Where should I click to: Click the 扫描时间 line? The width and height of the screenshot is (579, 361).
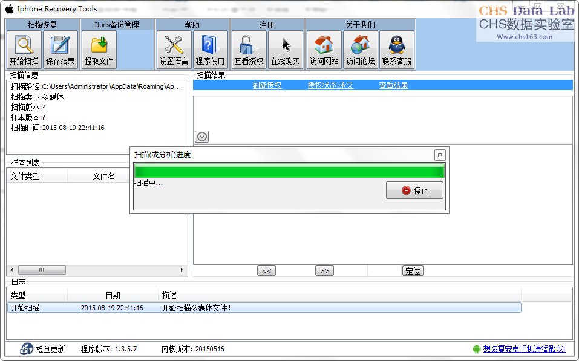[x=57, y=128]
